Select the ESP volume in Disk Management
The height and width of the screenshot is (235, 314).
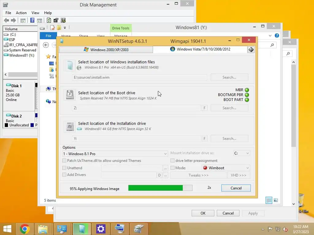pos(12,39)
